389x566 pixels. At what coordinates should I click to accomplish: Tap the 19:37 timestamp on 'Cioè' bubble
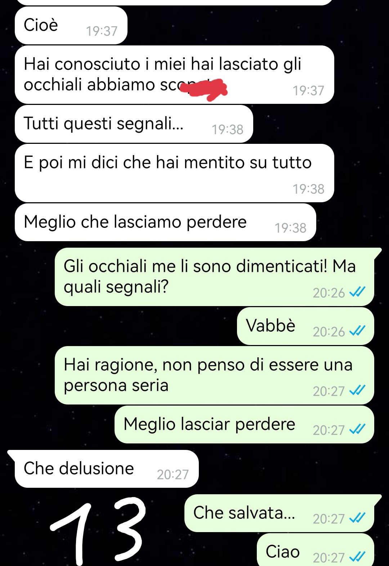pos(102,31)
